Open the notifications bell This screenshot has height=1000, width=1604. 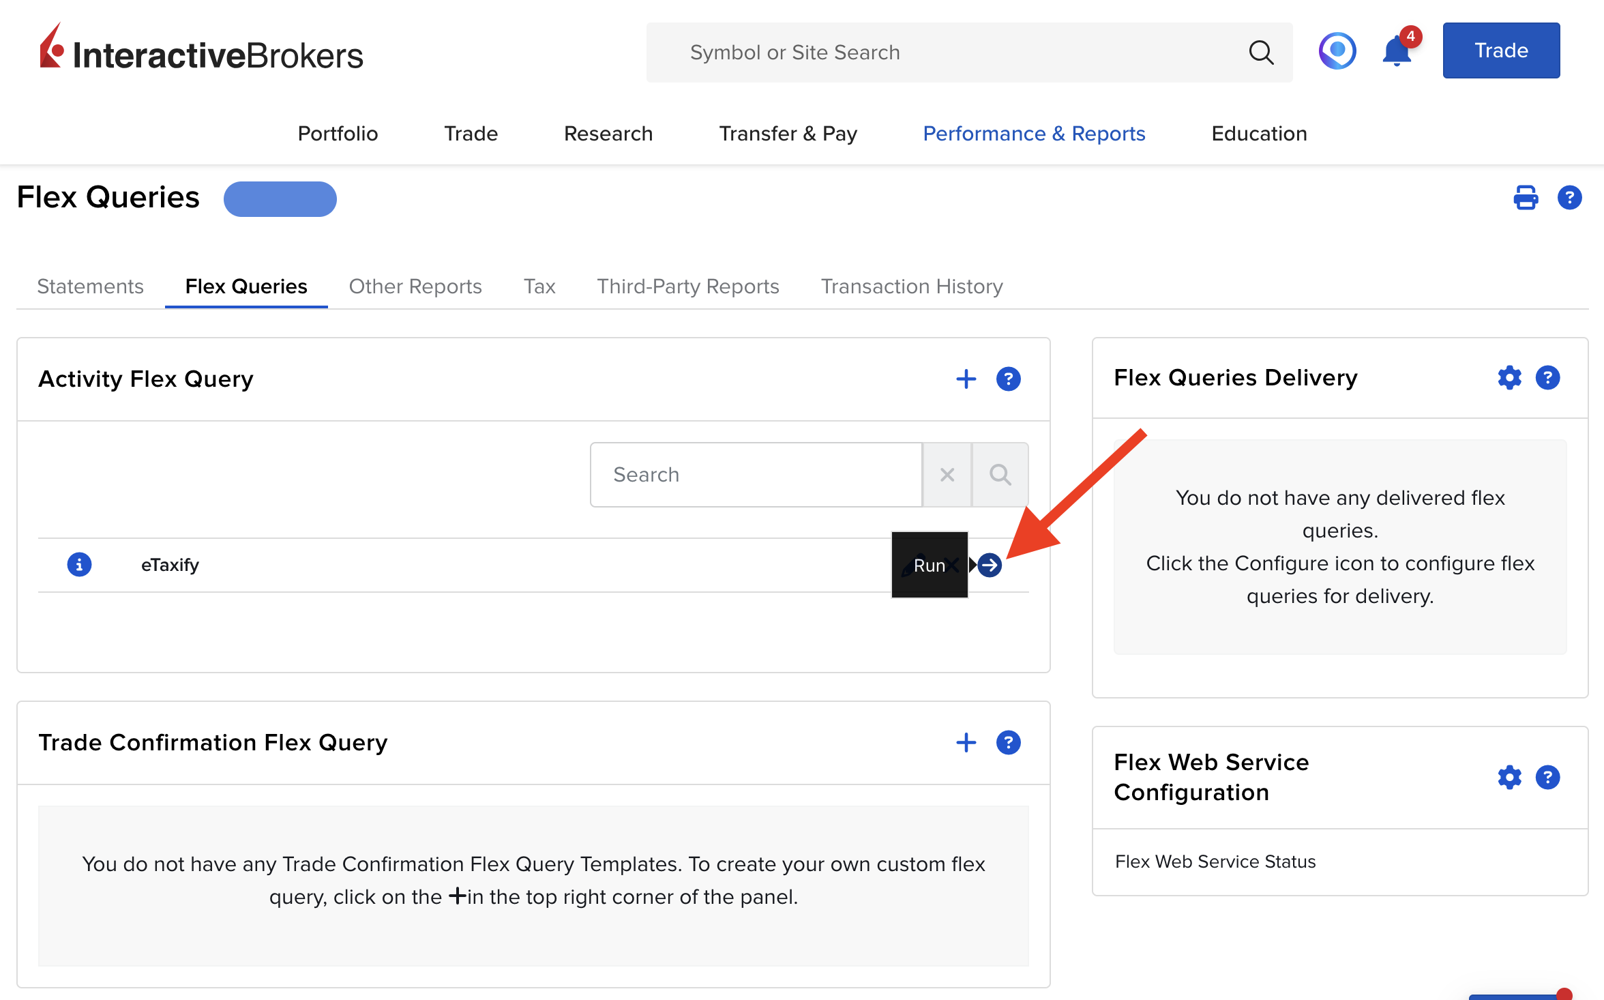coord(1397,51)
